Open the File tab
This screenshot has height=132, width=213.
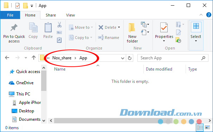[x=10, y=15]
